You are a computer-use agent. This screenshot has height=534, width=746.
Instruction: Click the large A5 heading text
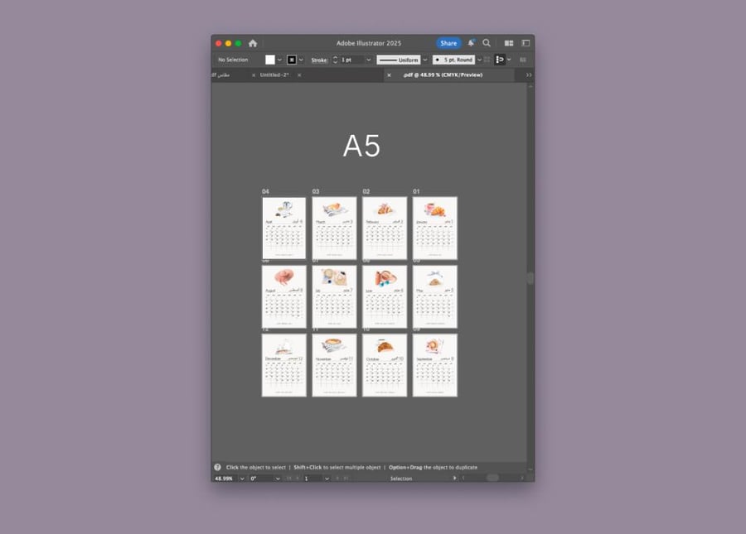(361, 146)
